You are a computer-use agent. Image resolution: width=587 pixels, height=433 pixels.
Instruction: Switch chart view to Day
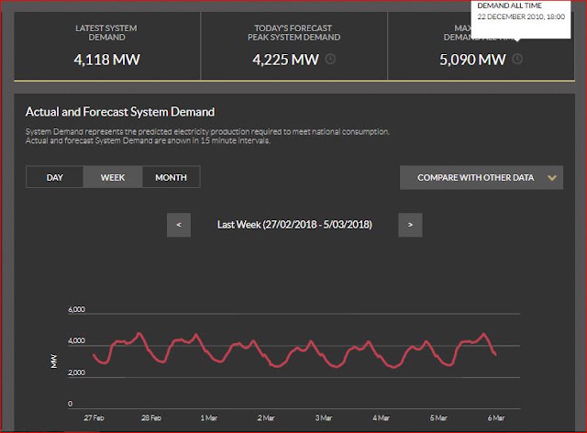coord(55,177)
